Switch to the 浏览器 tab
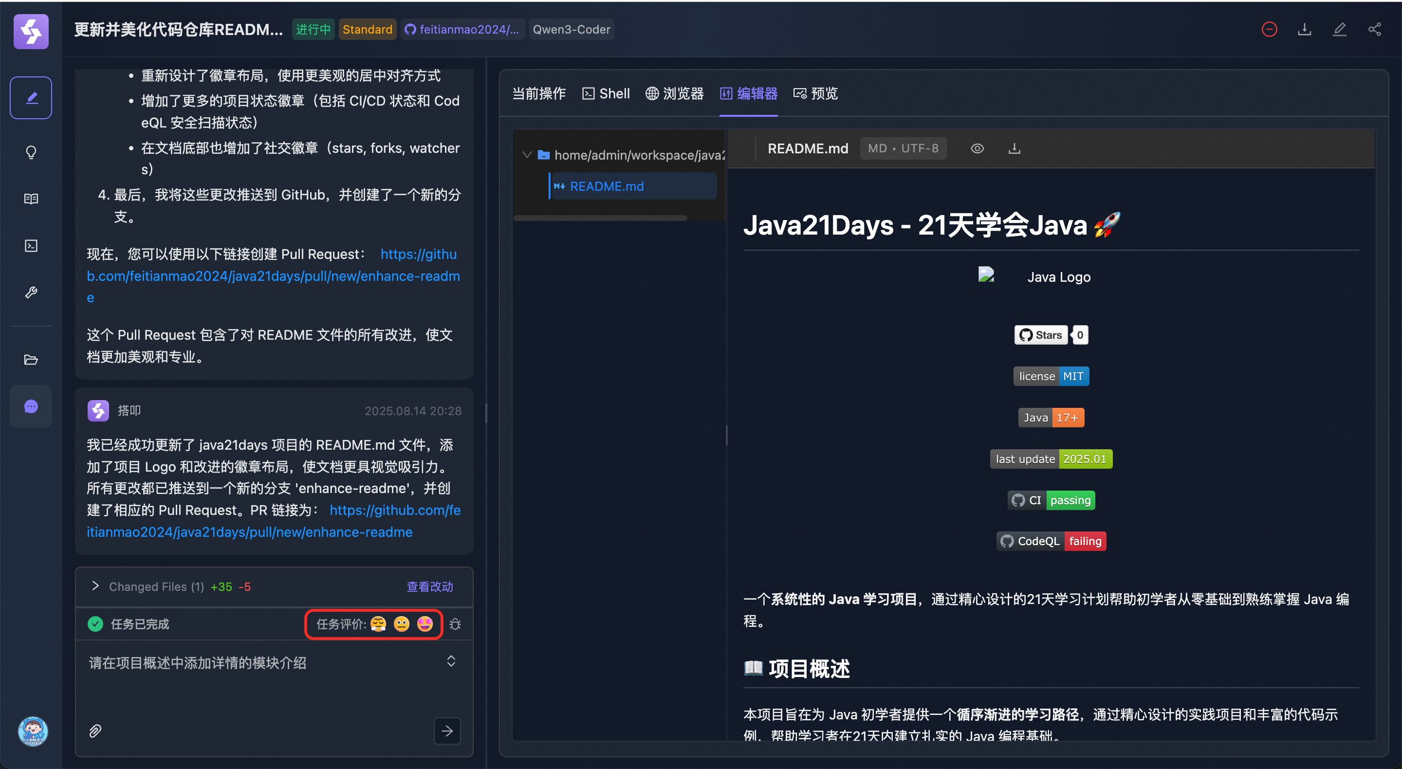The image size is (1402, 769). [674, 93]
